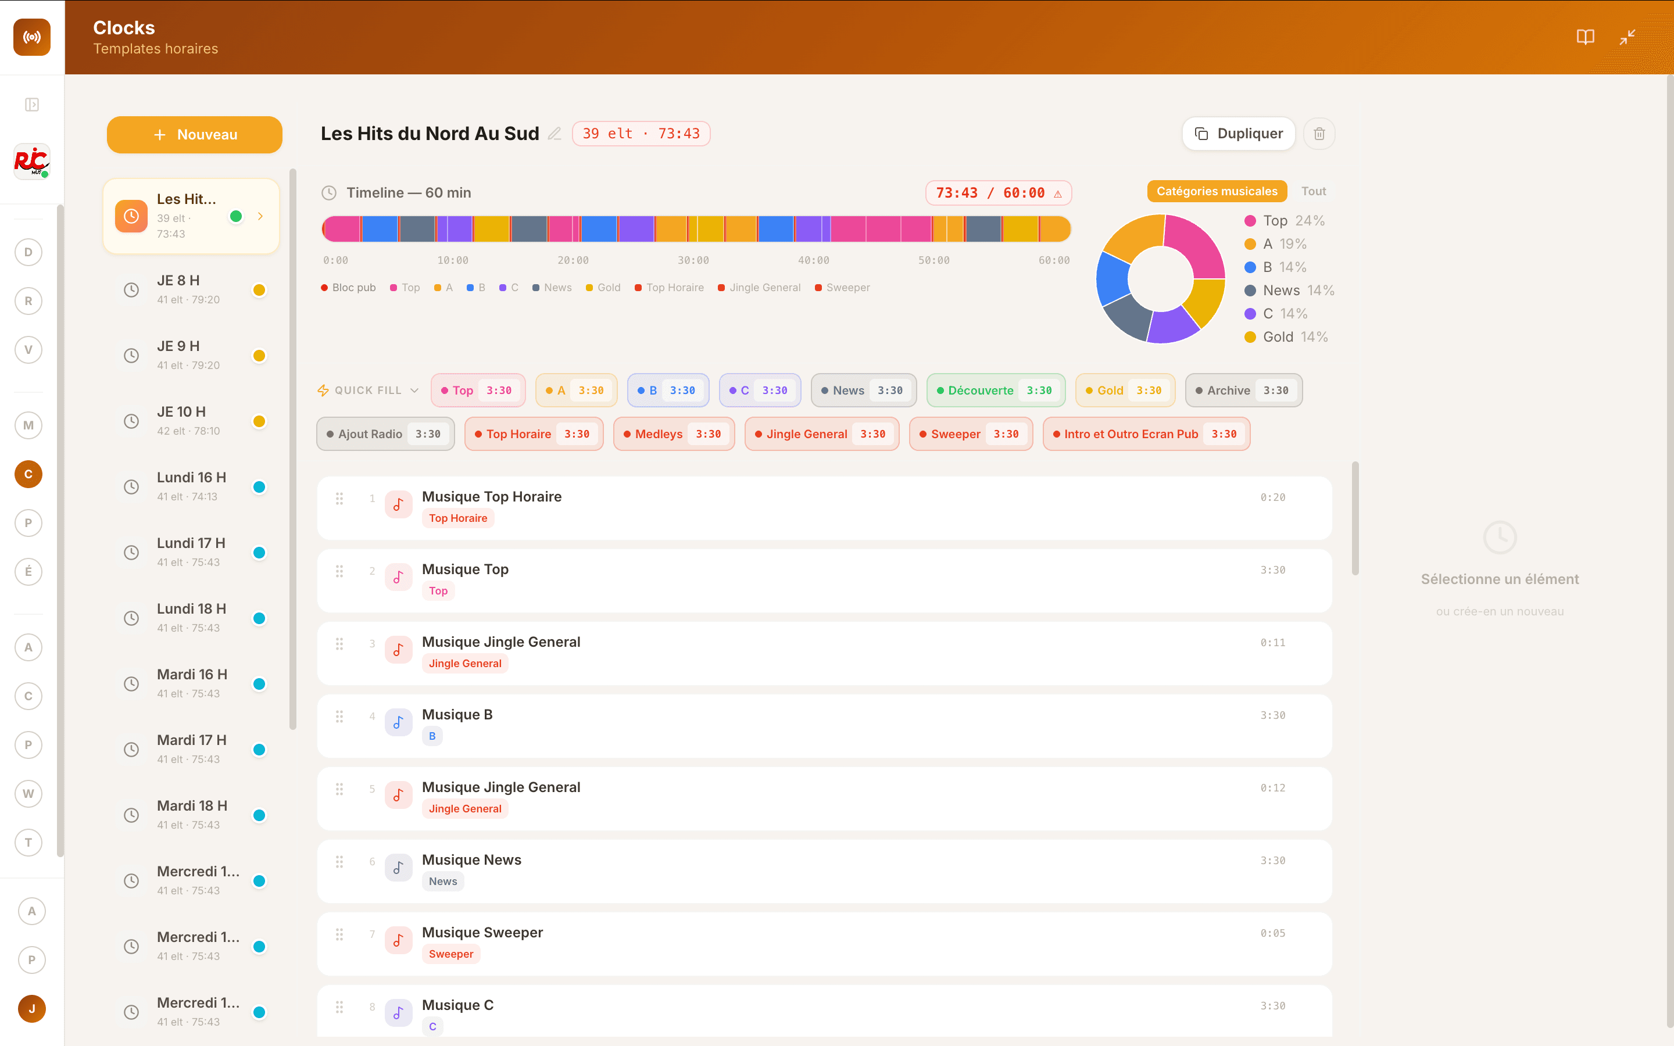Click the broadcast logo icon in header
The height and width of the screenshot is (1046, 1674).
click(x=32, y=37)
